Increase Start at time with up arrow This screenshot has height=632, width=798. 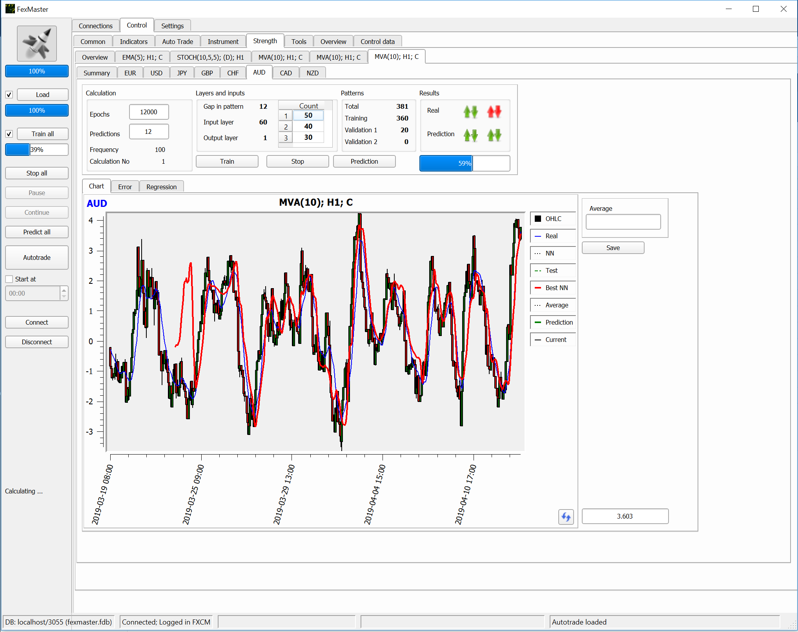(64, 290)
